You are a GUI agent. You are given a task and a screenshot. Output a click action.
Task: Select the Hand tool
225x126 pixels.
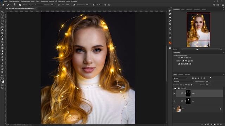tap(2, 69)
